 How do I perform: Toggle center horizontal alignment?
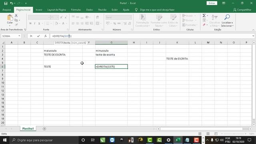[78, 24]
